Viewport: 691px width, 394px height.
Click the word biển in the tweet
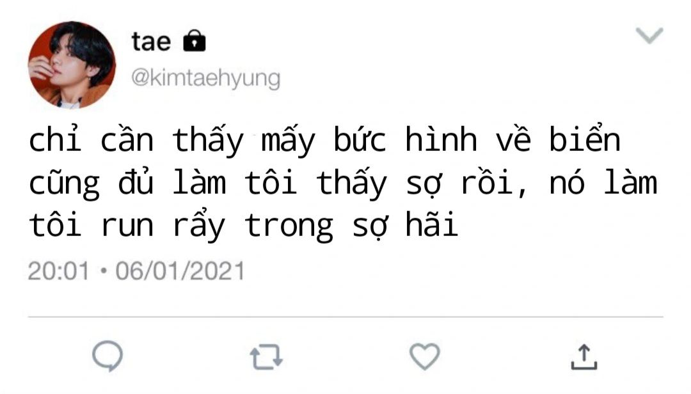pyautogui.click(x=585, y=139)
